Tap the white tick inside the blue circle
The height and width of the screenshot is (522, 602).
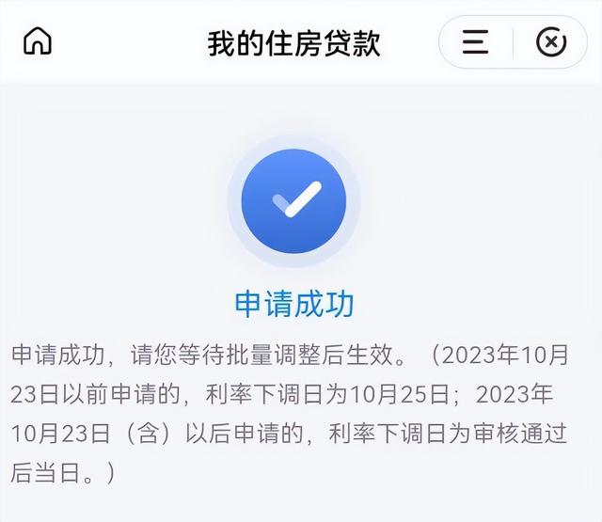click(297, 199)
